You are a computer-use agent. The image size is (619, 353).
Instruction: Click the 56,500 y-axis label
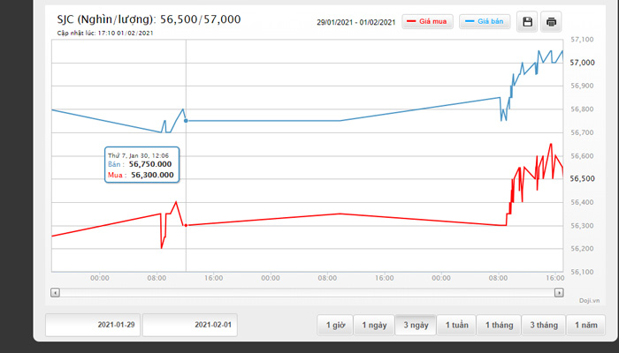point(582,178)
